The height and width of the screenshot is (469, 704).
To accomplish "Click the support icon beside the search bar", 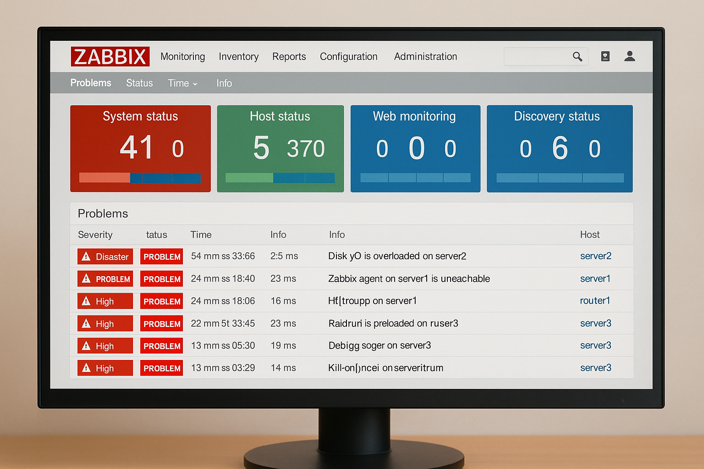I will pyautogui.click(x=605, y=56).
